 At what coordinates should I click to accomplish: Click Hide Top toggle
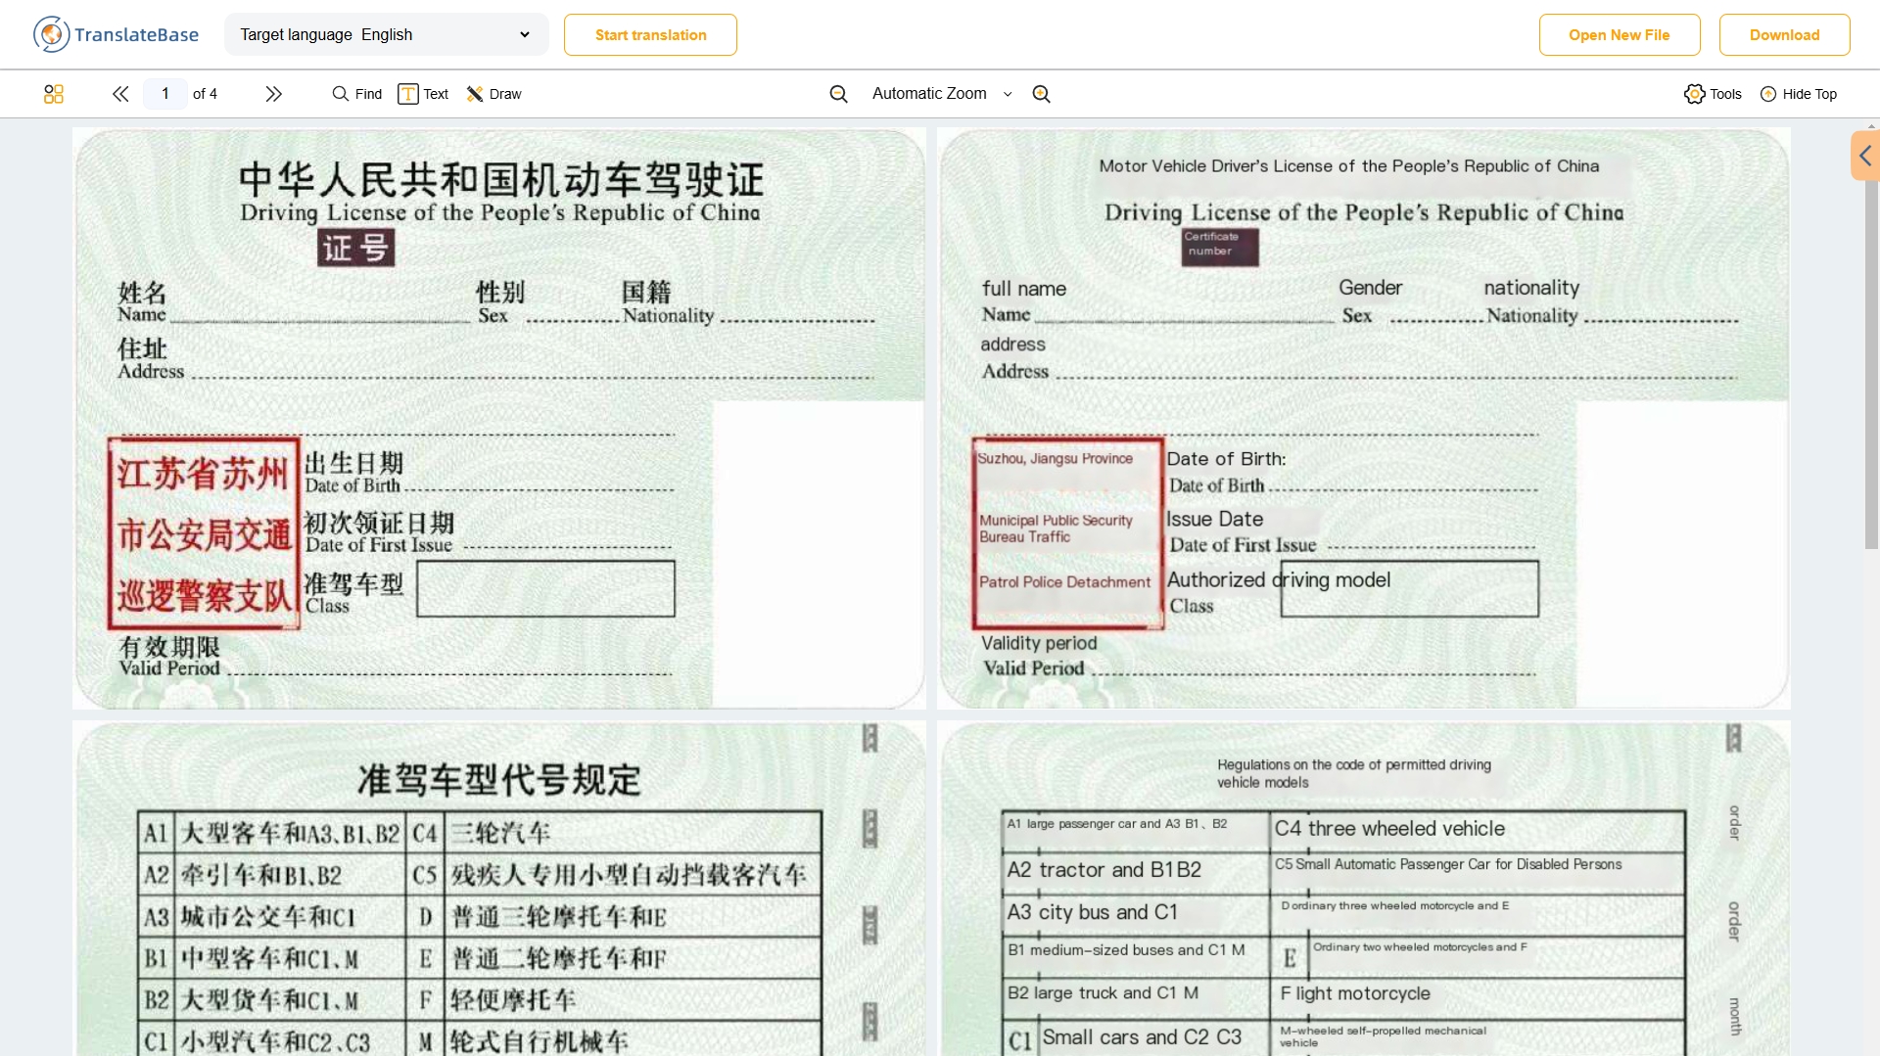pos(1799,94)
